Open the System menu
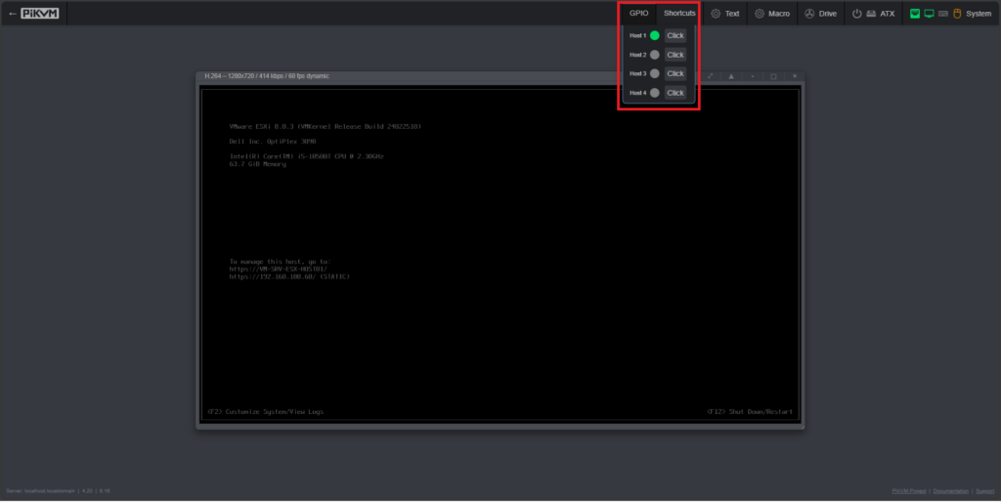The width and height of the screenshot is (1001, 502). click(950, 14)
